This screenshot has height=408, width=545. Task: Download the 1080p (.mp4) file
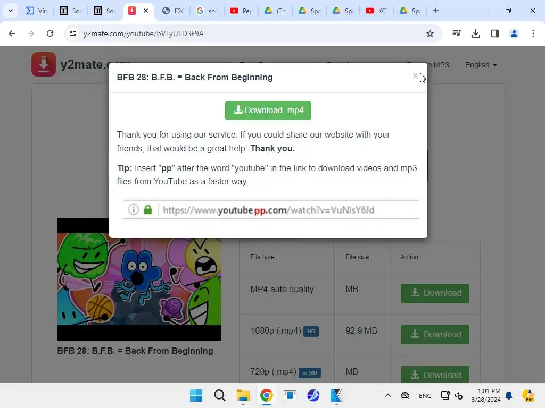[x=435, y=335]
